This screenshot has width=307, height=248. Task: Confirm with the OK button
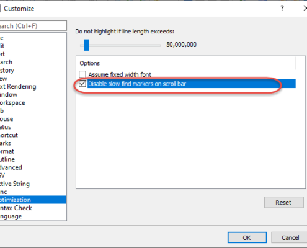[247, 237]
